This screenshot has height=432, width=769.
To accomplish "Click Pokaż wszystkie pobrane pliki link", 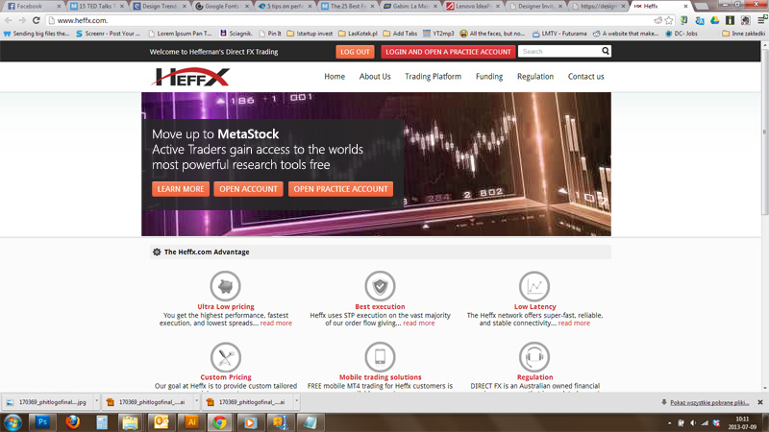I will click(709, 402).
